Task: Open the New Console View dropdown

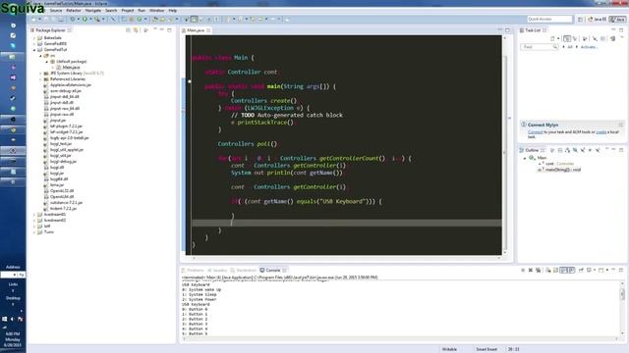Action: point(607,271)
